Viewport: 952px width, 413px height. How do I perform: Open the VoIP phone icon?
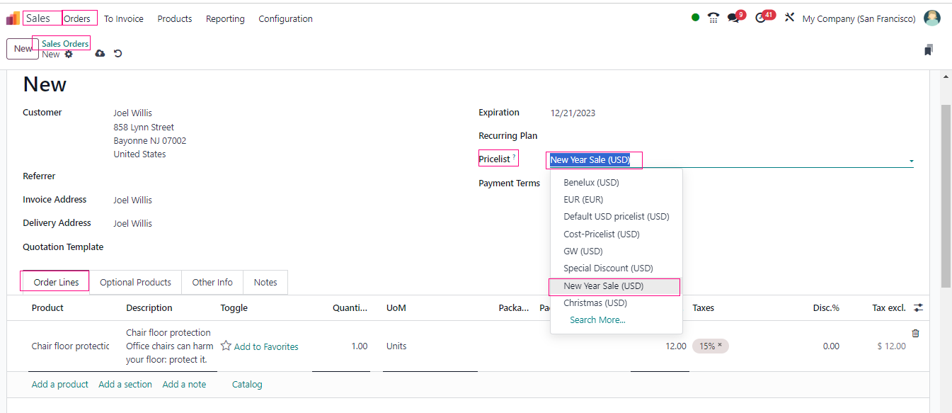point(713,18)
